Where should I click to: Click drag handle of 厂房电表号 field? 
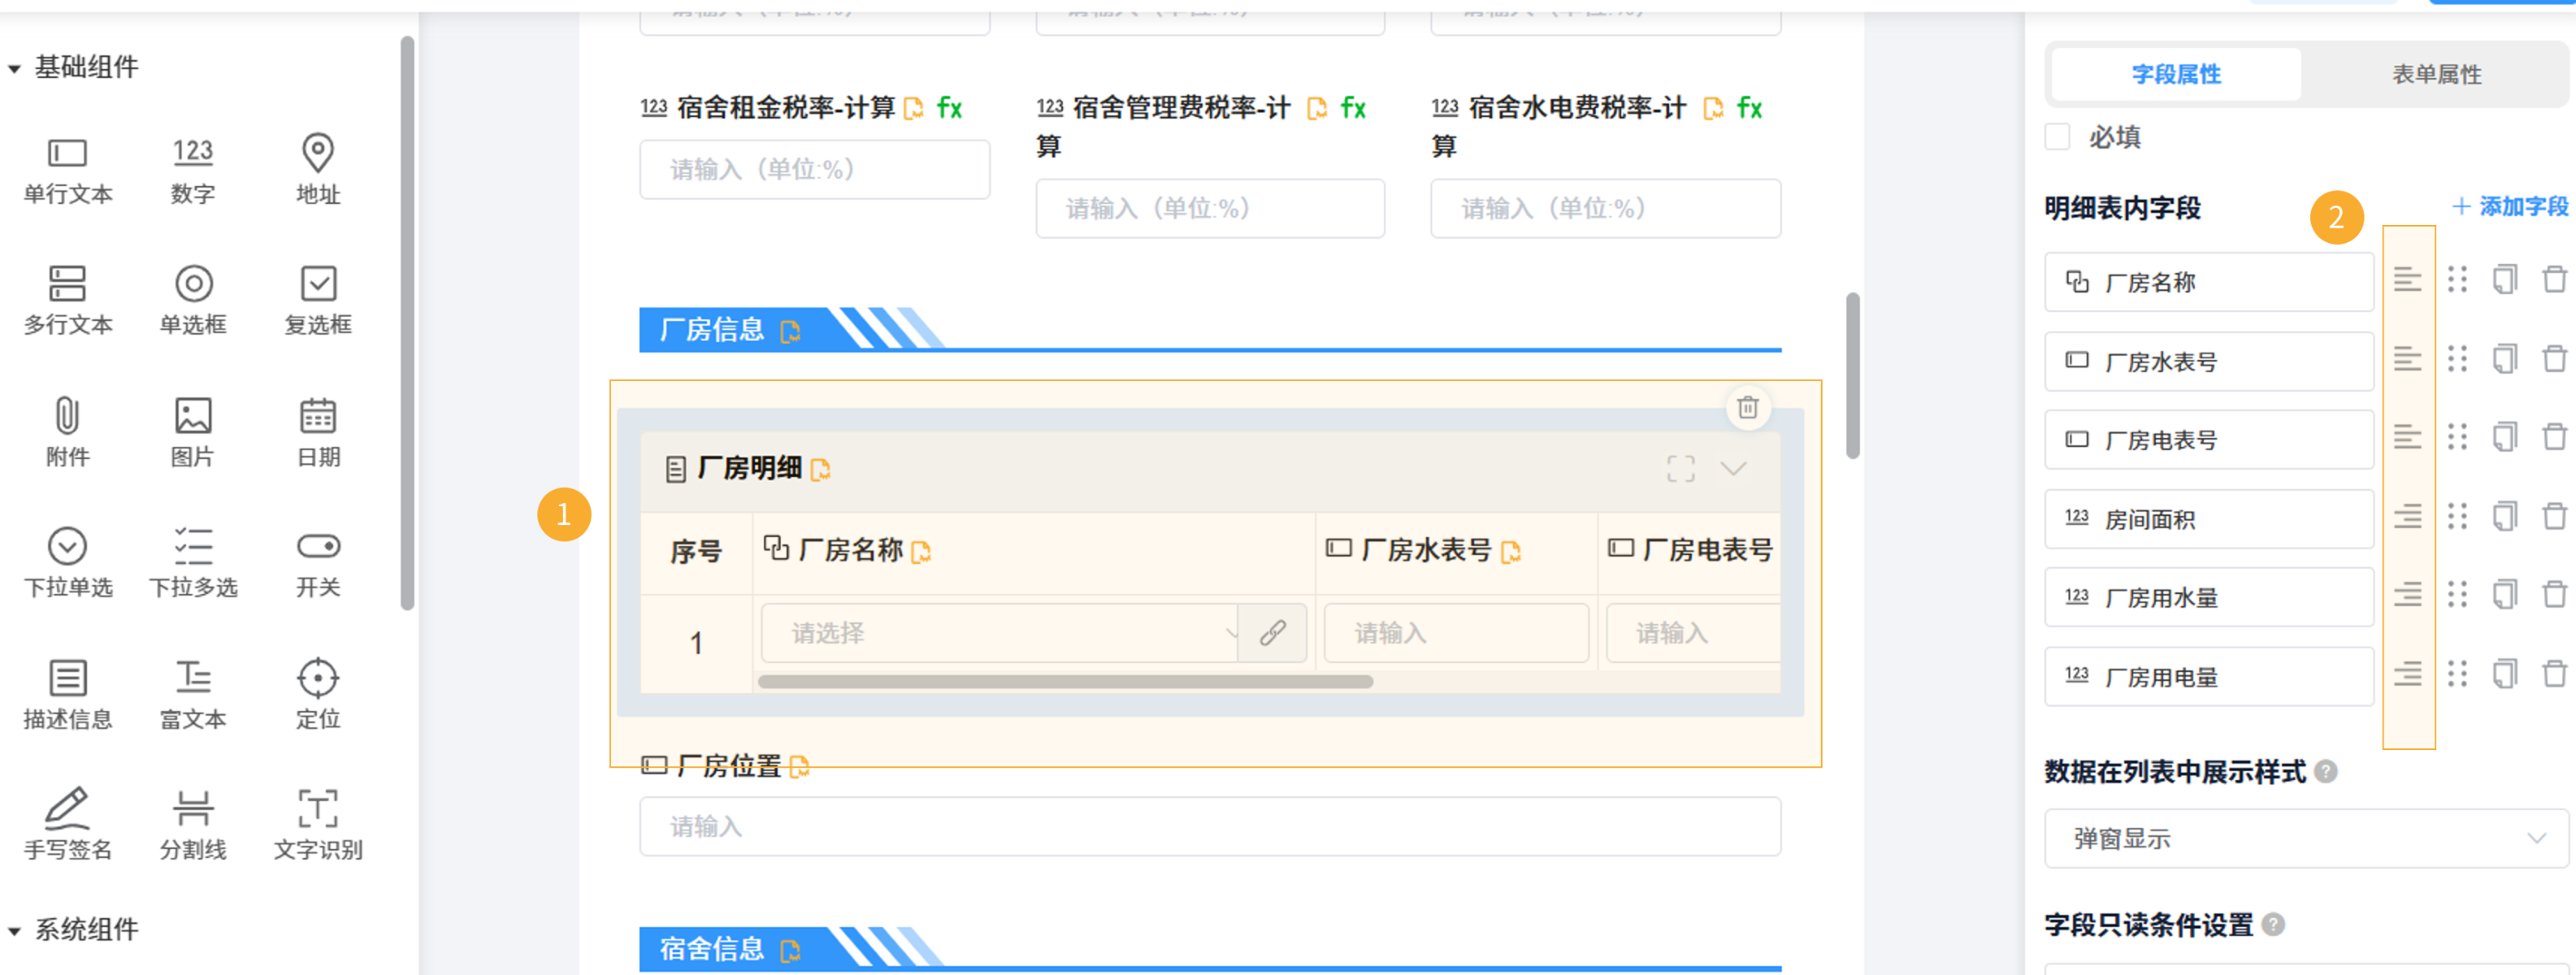point(2457,436)
